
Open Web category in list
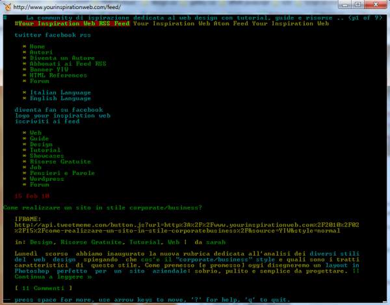36,133
